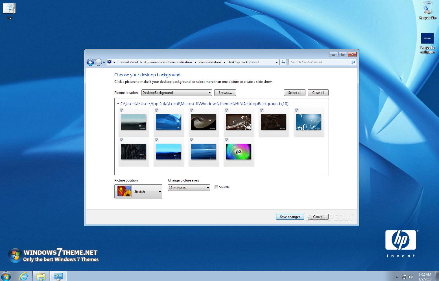
Task: Select the gray misty landscape thumbnail
Action: tap(133, 122)
